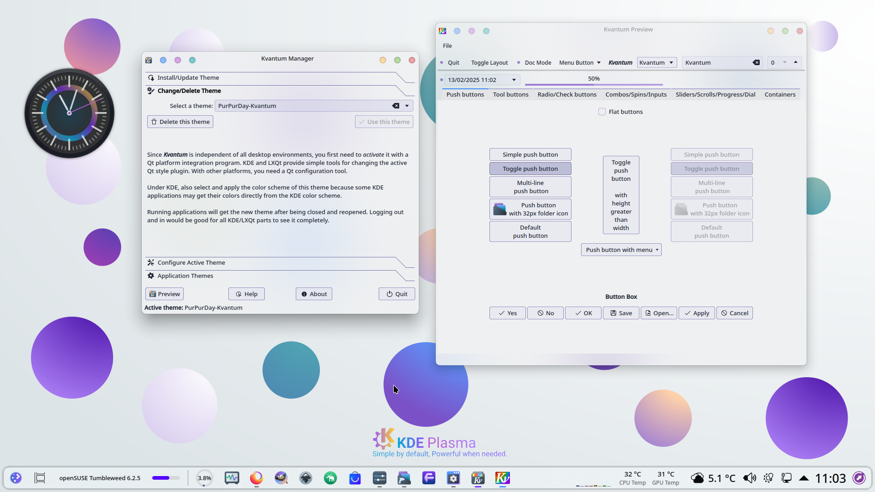Click the Delete this theme button
Screen dimensions: 875x492
[180, 122]
